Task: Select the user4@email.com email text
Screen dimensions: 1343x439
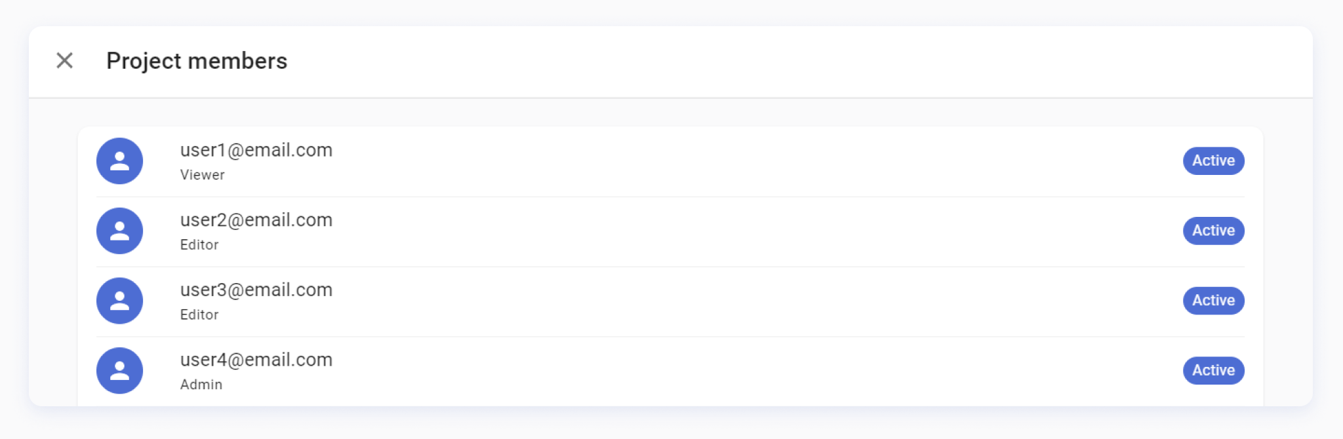Action: 256,360
